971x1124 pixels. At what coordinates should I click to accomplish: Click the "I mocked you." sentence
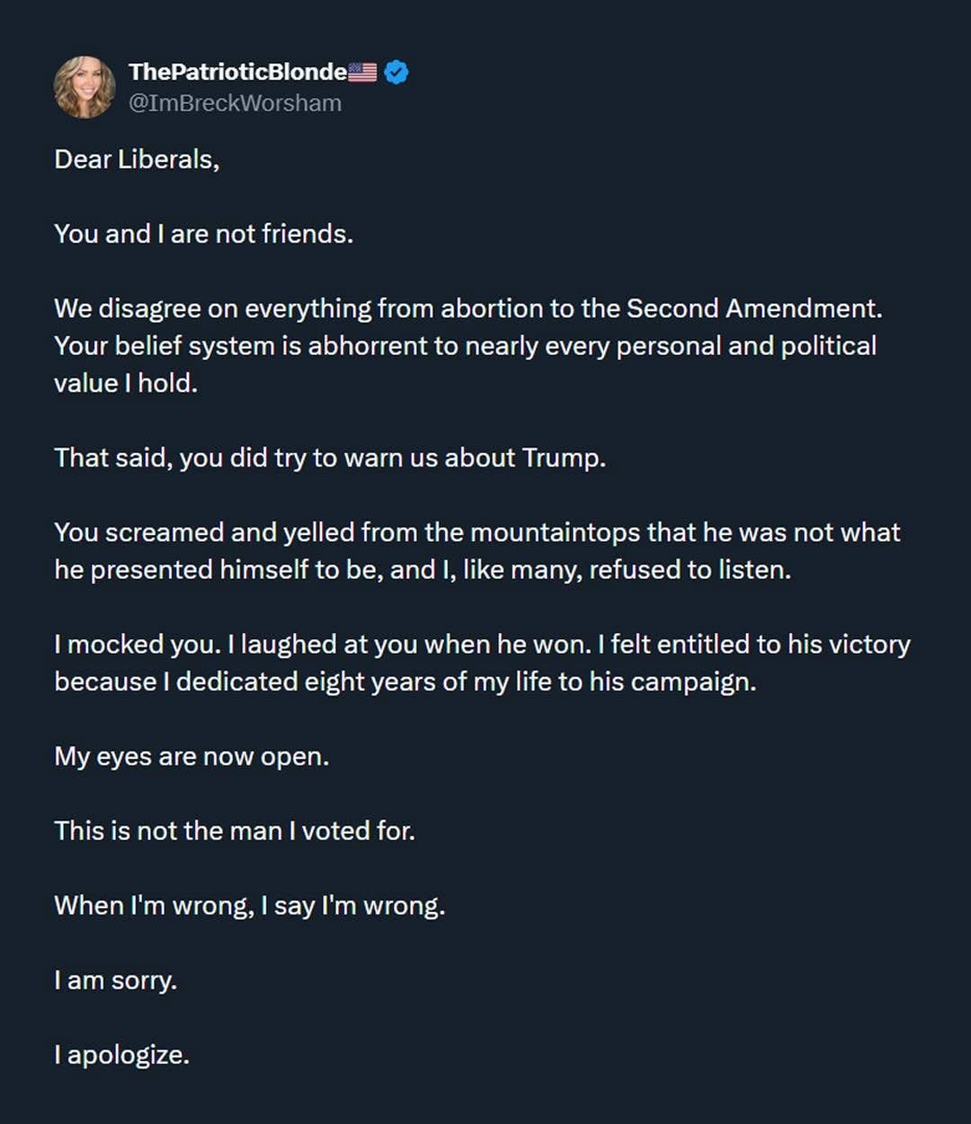[137, 645]
